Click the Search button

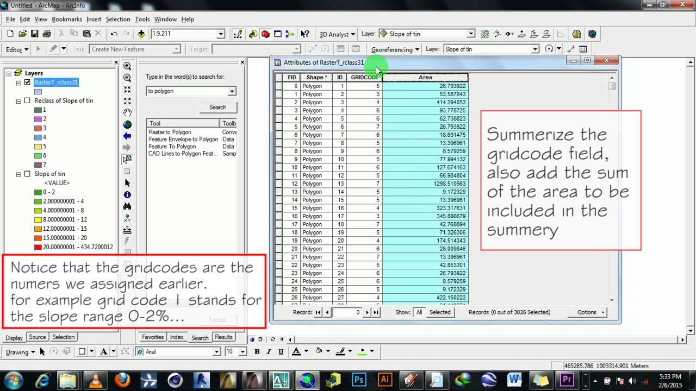pyautogui.click(x=217, y=107)
